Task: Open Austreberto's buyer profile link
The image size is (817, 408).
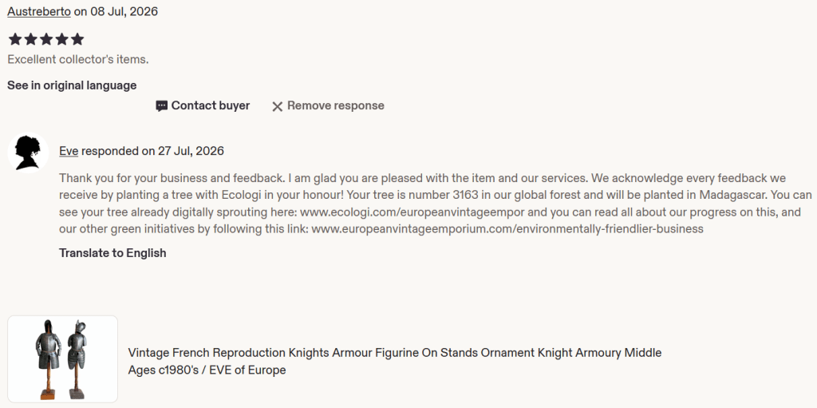Action: pos(39,11)
